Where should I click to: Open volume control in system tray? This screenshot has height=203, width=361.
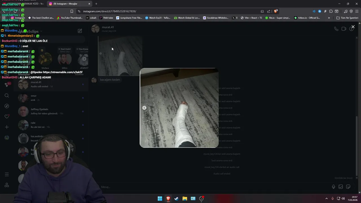click(343, 198)
